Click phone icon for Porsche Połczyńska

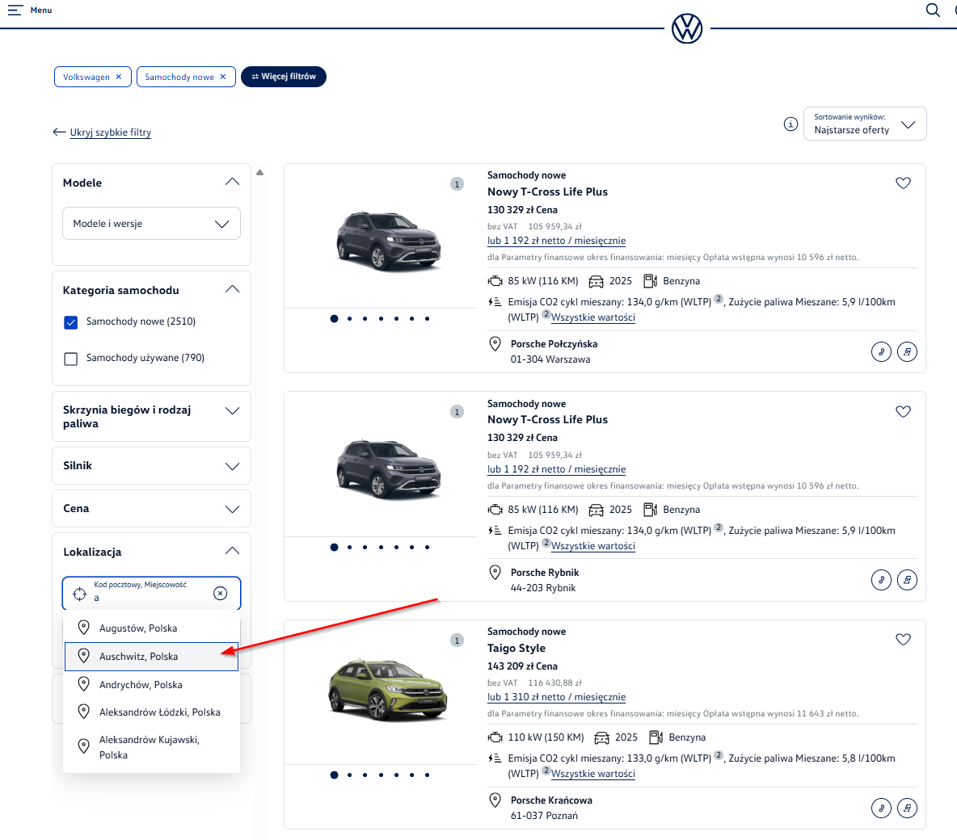pos(881,352)
